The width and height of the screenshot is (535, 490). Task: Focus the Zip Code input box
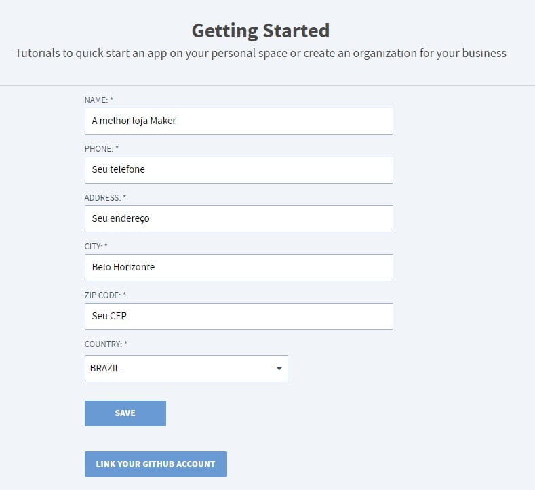coord(239,317)
